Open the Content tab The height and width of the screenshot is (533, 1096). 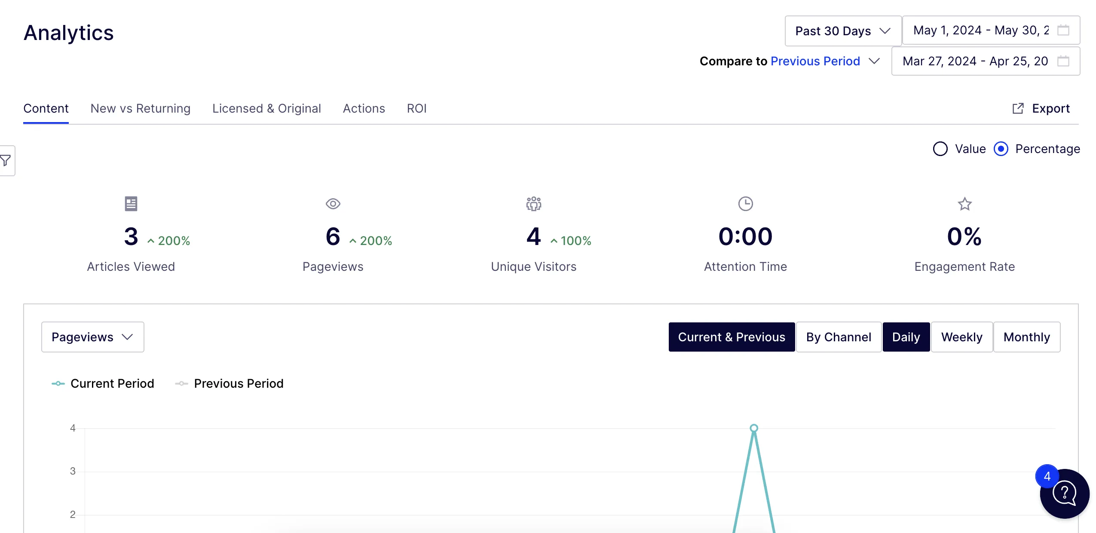tap(46, 108)
